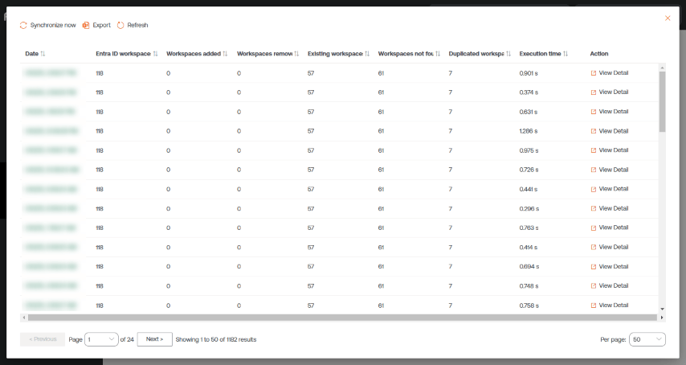Go to the Next page
This screenshot has height=365, width=686.
[x=154, y=339]
